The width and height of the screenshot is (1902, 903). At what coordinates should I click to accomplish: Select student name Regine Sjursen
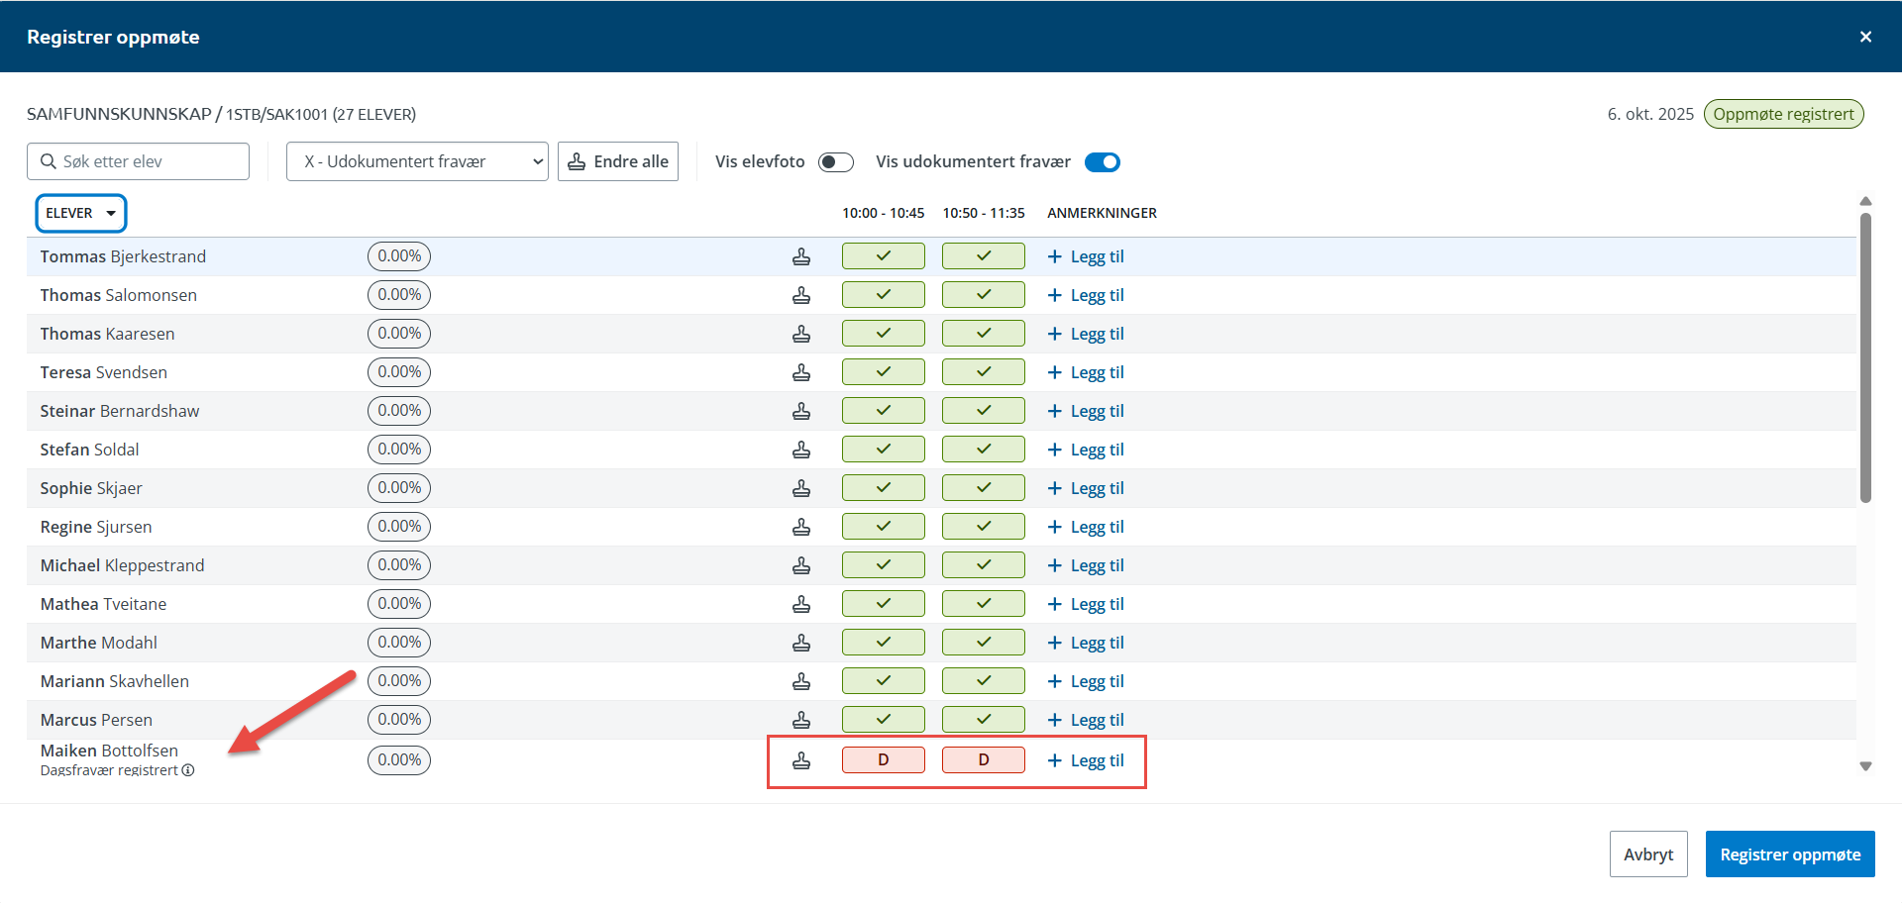[96, 527]
